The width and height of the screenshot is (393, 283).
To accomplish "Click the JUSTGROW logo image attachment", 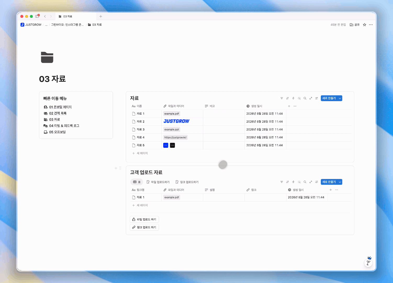I will tap(176, 121).
